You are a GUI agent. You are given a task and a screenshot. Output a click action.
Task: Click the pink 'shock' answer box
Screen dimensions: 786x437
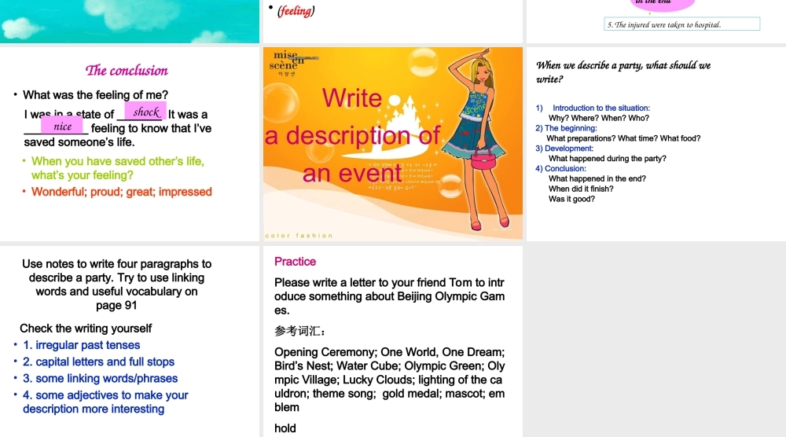click(x=145, y=112)
